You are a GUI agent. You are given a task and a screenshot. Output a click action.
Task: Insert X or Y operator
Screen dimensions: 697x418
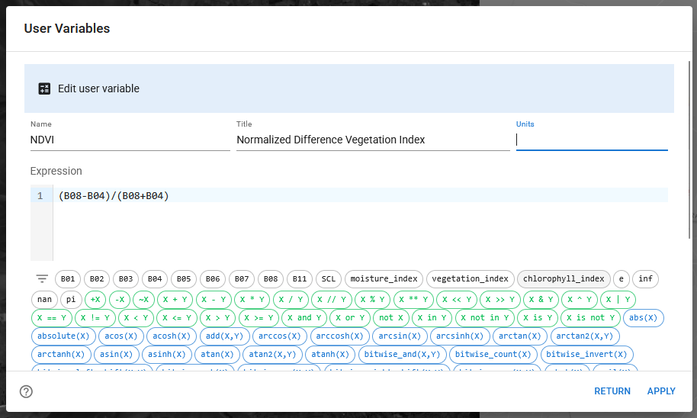coord(350,317)
